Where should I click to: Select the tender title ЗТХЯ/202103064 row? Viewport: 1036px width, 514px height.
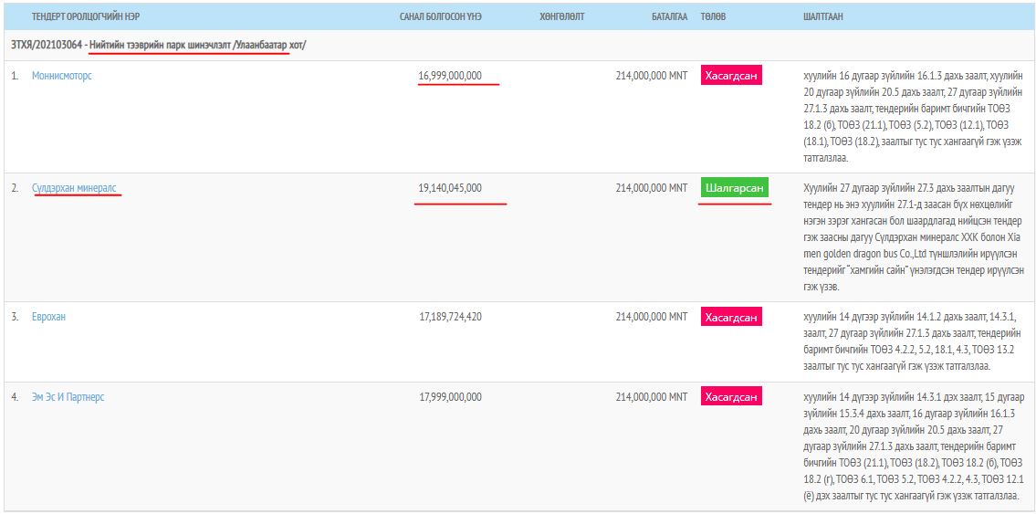tap(158, 45)
